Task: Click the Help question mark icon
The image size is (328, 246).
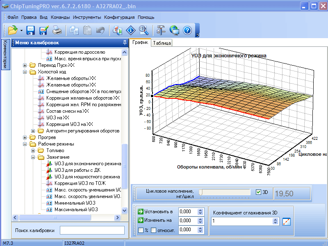Action: 187,30
